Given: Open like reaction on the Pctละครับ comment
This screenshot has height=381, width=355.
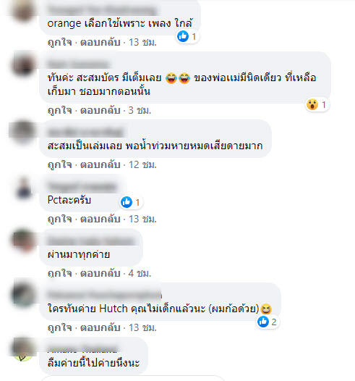Looking at the screenshot, I should coord(131,202).
